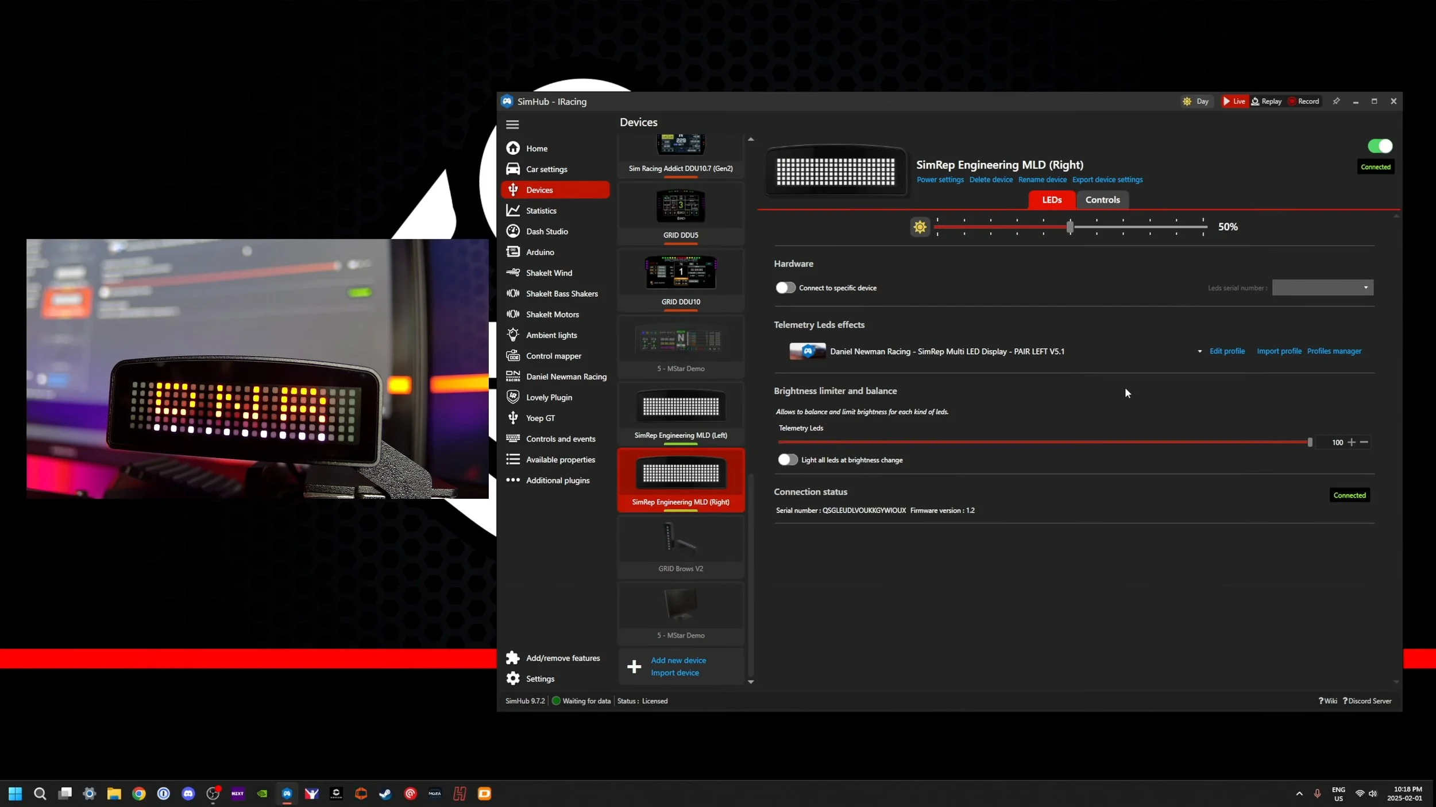Click the brightness sun icon
Viewport: 1436px width, 807px height.
coord(920,227)
